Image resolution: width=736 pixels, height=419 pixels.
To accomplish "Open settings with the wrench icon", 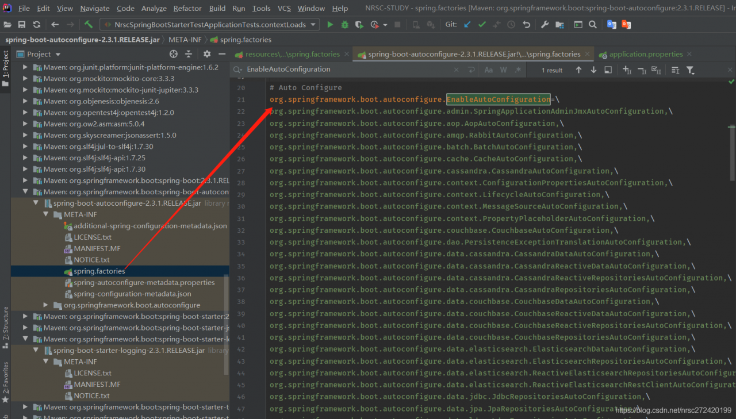I will [545, 25].
